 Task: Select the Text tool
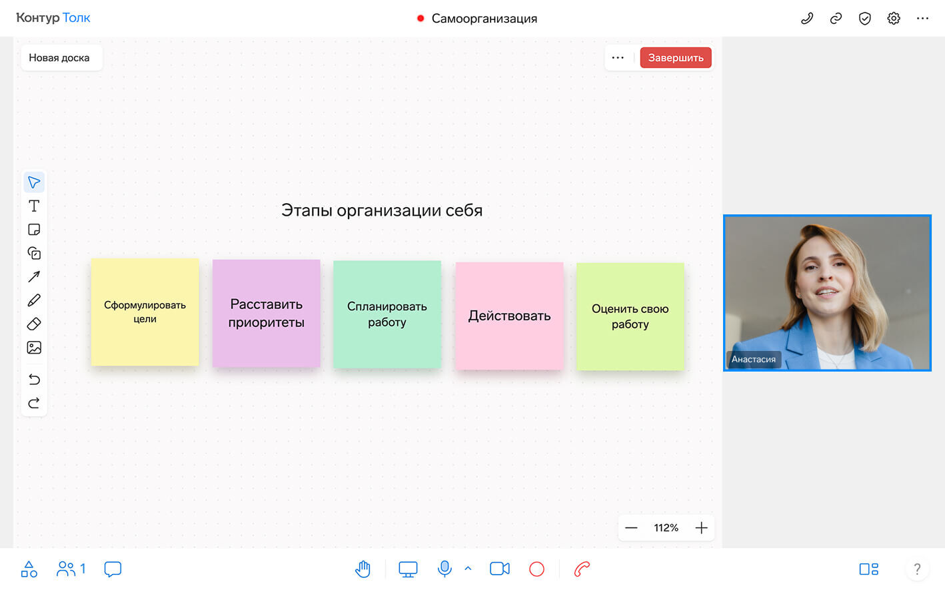pyautogui.click(x=34, y=206)
